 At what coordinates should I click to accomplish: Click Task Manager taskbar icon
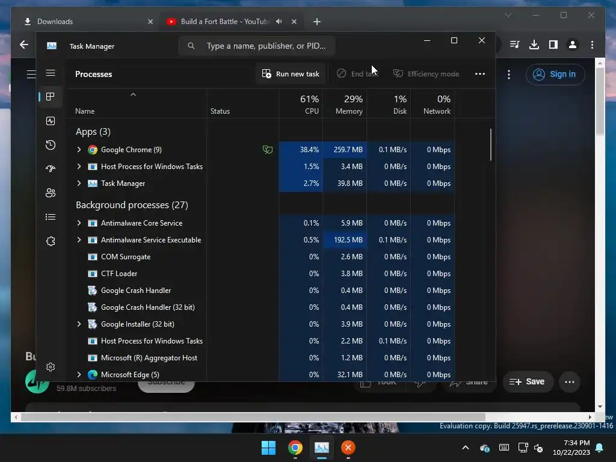point(321,448)
